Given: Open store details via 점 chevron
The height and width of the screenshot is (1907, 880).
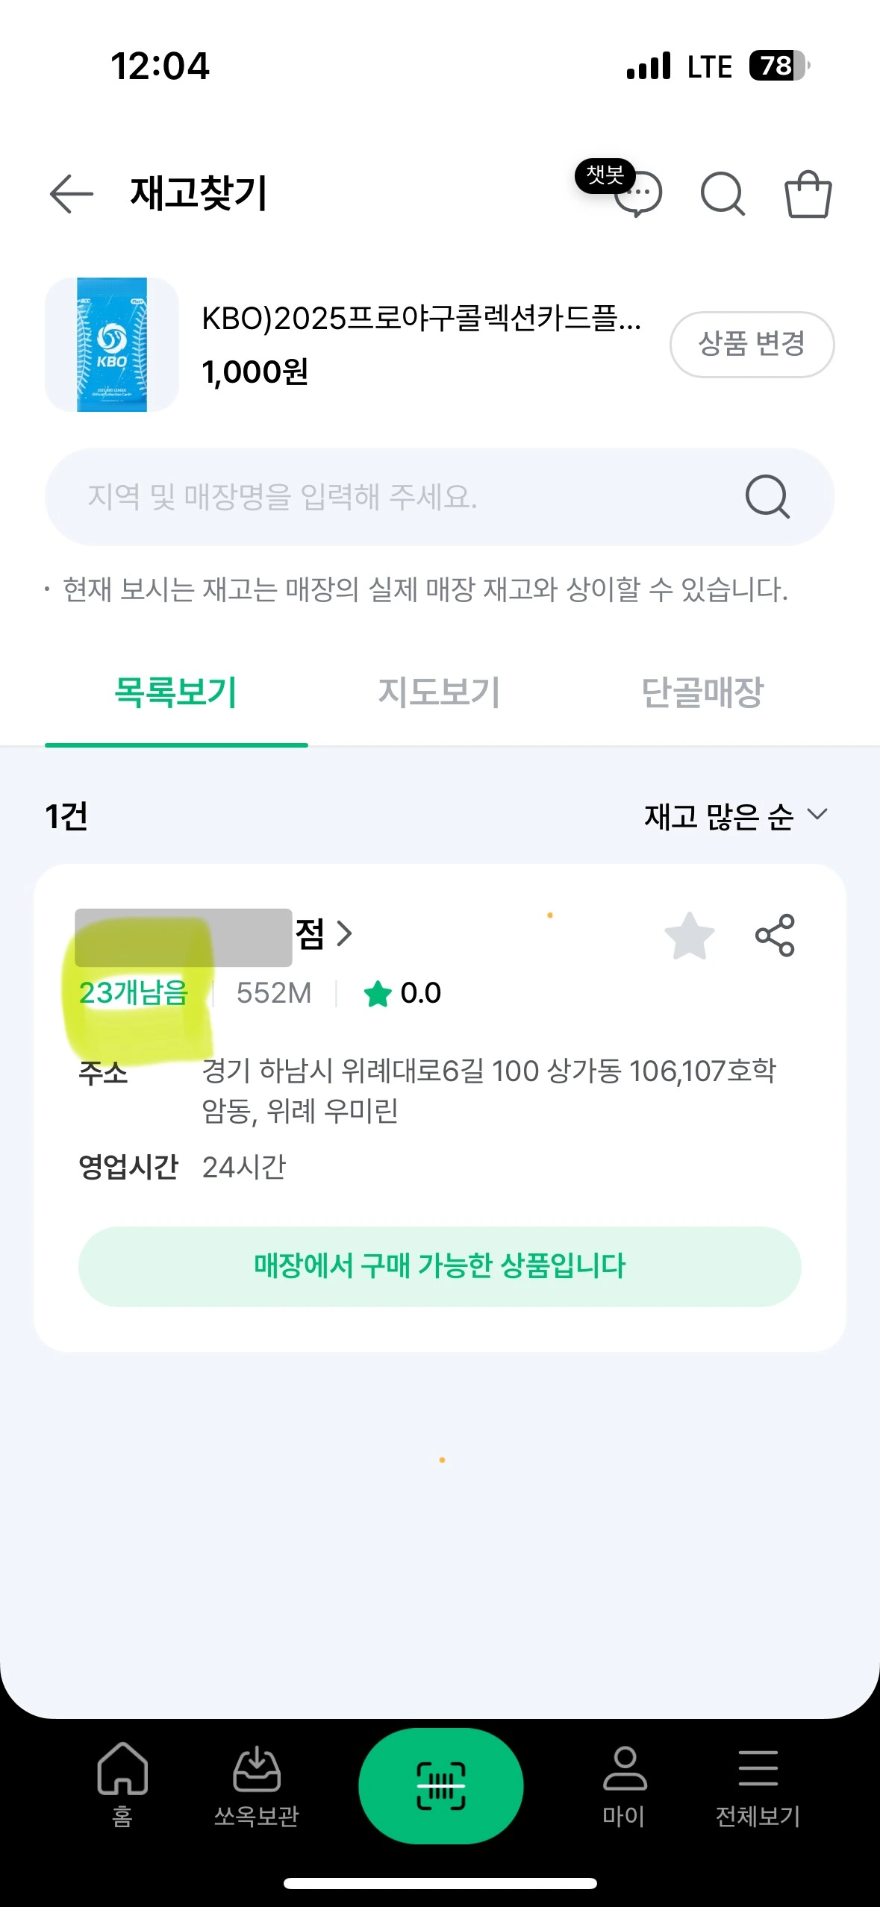Looking at the screenshot, I should point(343,933).
